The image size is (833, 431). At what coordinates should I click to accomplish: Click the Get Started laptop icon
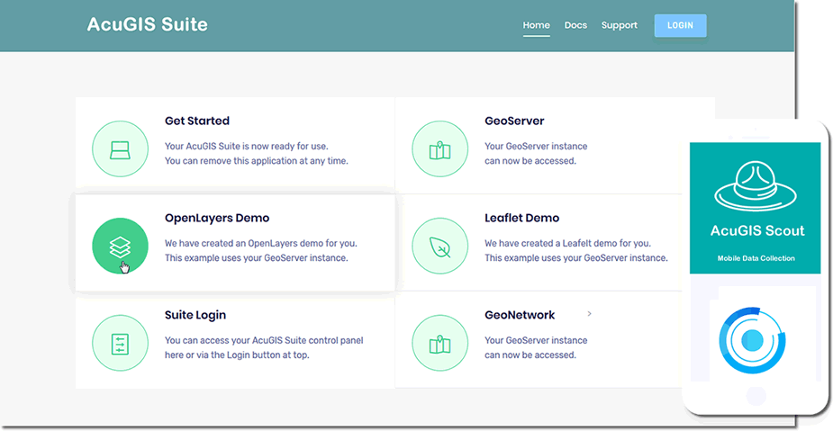tap(120, 149)
